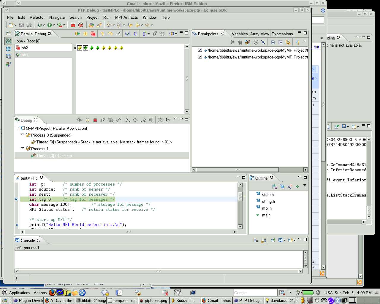Switch to PTP Debug perspective icon

[8, 41]
